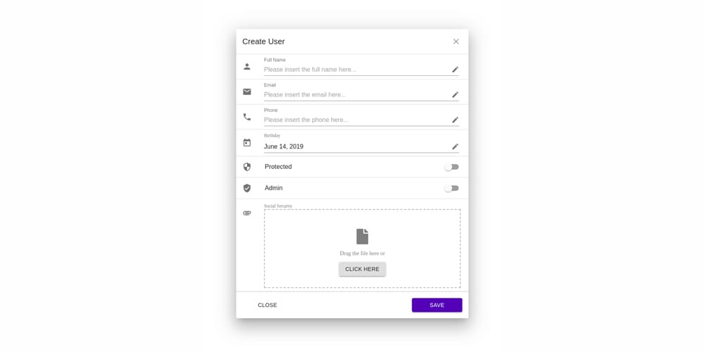Click the envelope icon beside Email

pyautogui.click(x=247, y=92)
